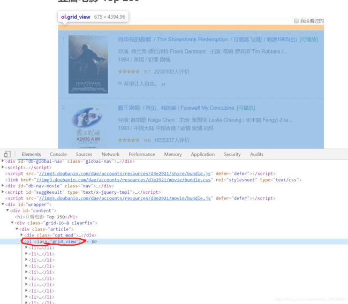This screenshot has width=348, height=304.
Task: Collapse the article div node
Action: [17, 229]
